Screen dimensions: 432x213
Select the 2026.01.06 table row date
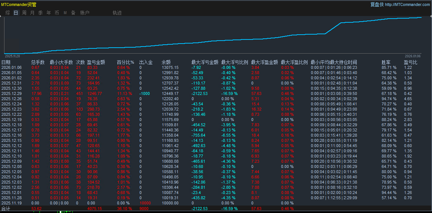click(11, 67)
